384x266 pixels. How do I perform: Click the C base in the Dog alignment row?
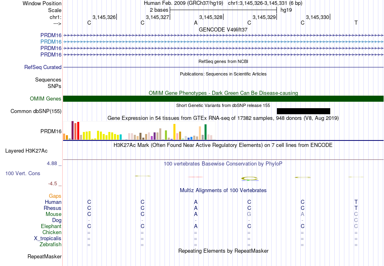coord(356,220)
